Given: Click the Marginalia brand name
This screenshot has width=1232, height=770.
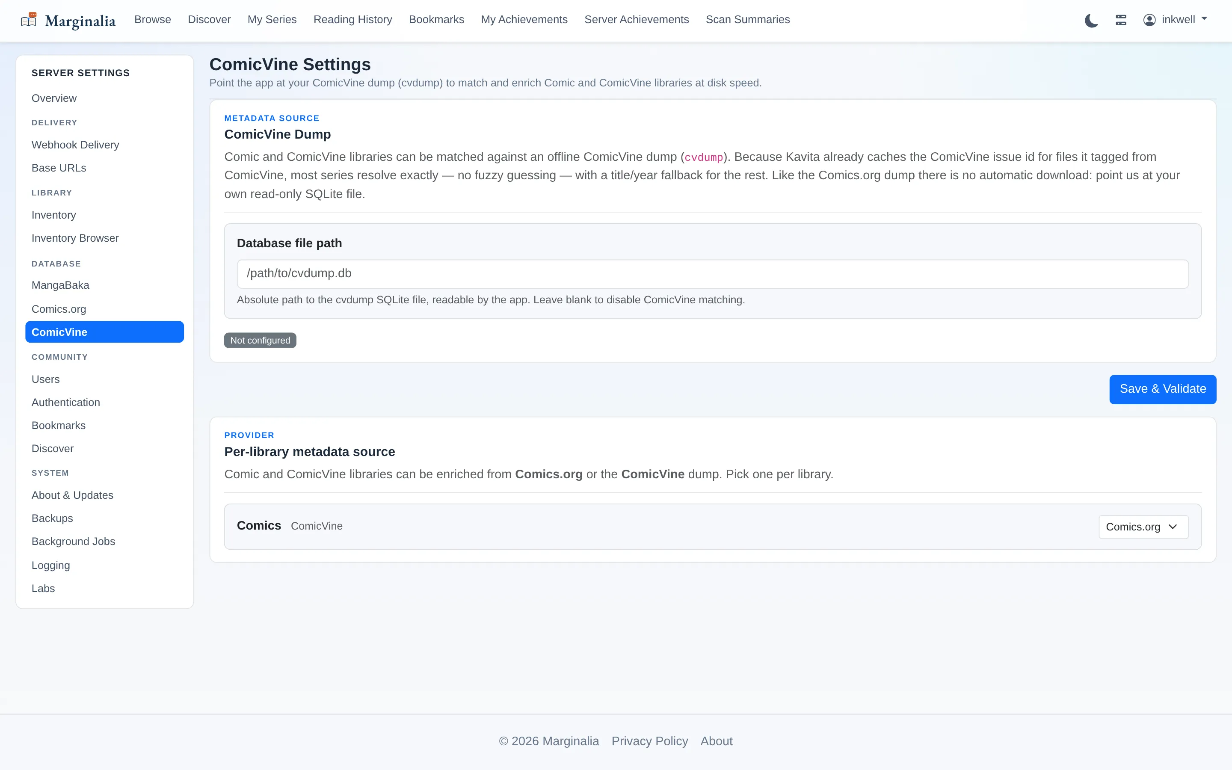Looking at the screenshot, I should pyautogui.click(x=80, y=21).
